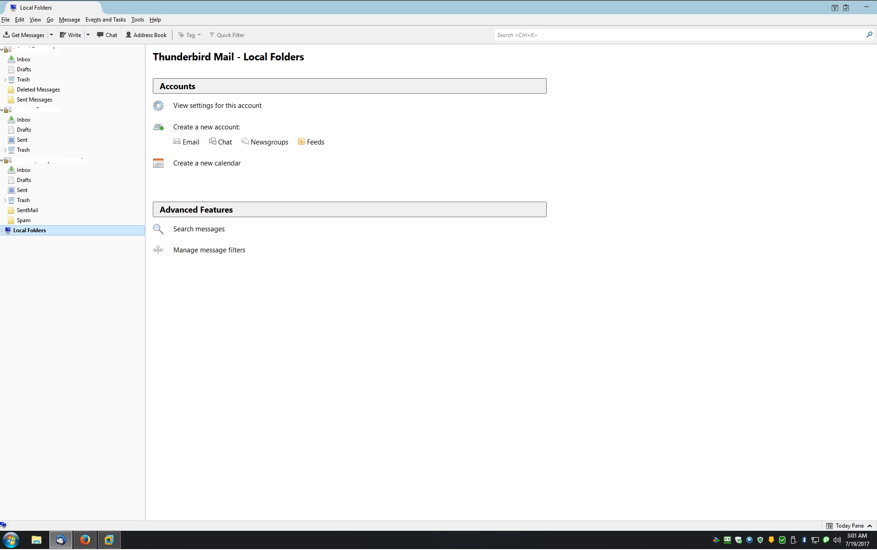Open the Calendar tab icon in title bar

click(x=835, y=8)
